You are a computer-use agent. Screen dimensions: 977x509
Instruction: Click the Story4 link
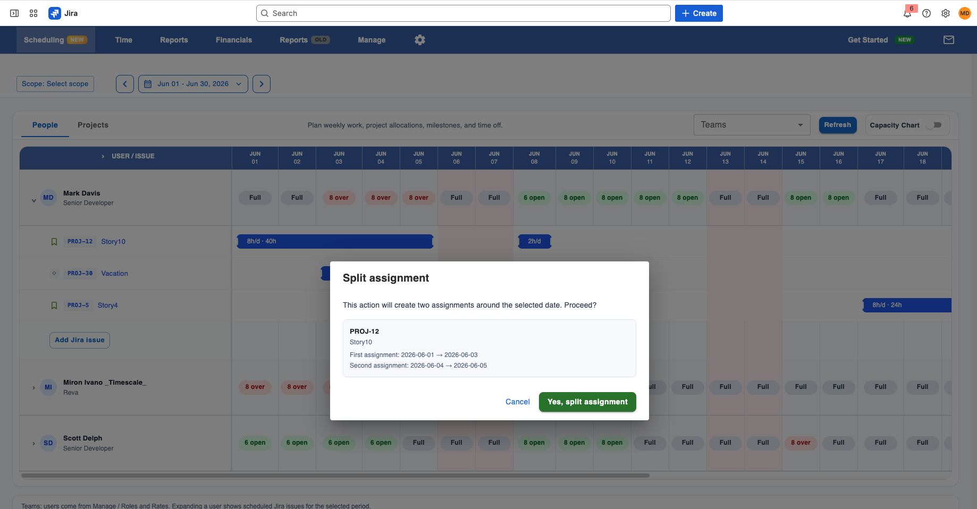(x=107, y=306)
